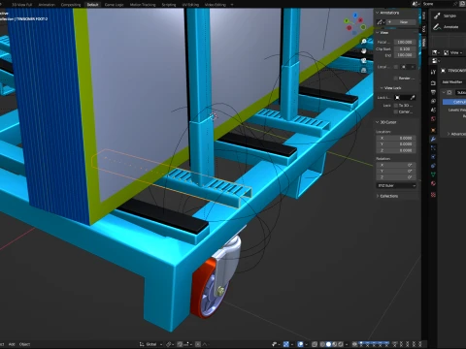466x349 pixels.
Task: Toggle the camera view icon
Action: 364,60
